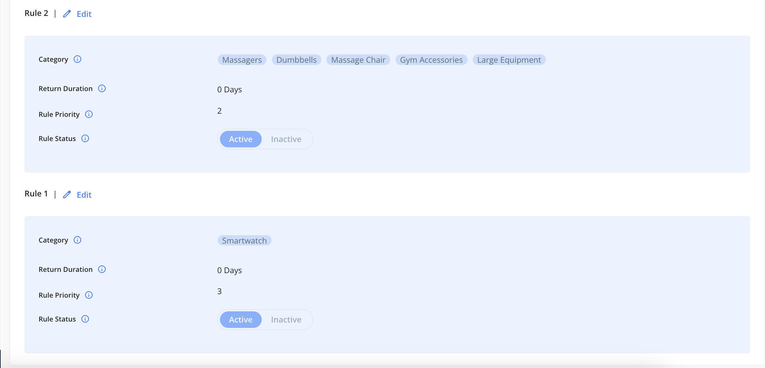Click the Smartwatch category tag
Screen dimensions: 765x368
point(244,241)
